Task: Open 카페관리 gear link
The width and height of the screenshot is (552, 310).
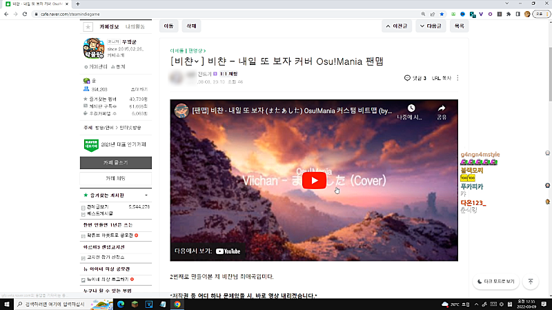Action: click(x=96, y=66)
